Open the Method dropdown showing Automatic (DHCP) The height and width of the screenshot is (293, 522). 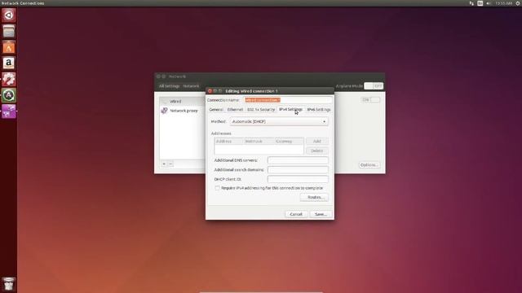point(279,121)
